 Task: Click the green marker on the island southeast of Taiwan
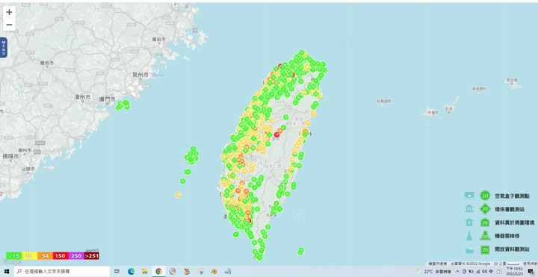point(301,251)
